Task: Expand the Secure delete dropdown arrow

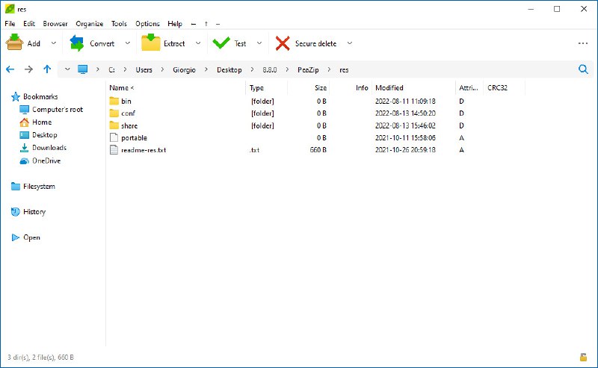Action: pos(350,43)
